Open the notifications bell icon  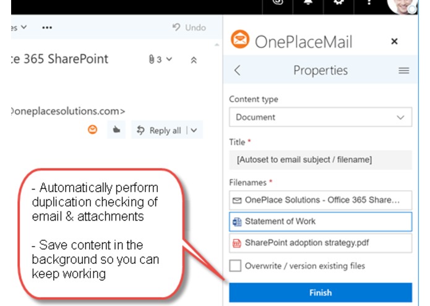[x=308, y=2]
